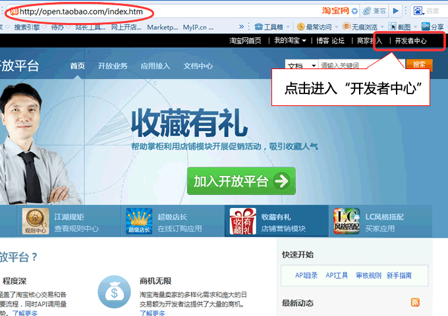Screen dimensions: 448x316
Task: Toggle the 兼容 compatibility mode button
Action: pyautogui.click(x=374, y=11)
